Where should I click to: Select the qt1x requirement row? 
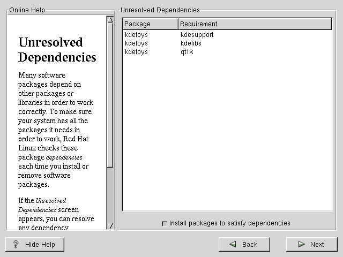click(x=187, y=52)
